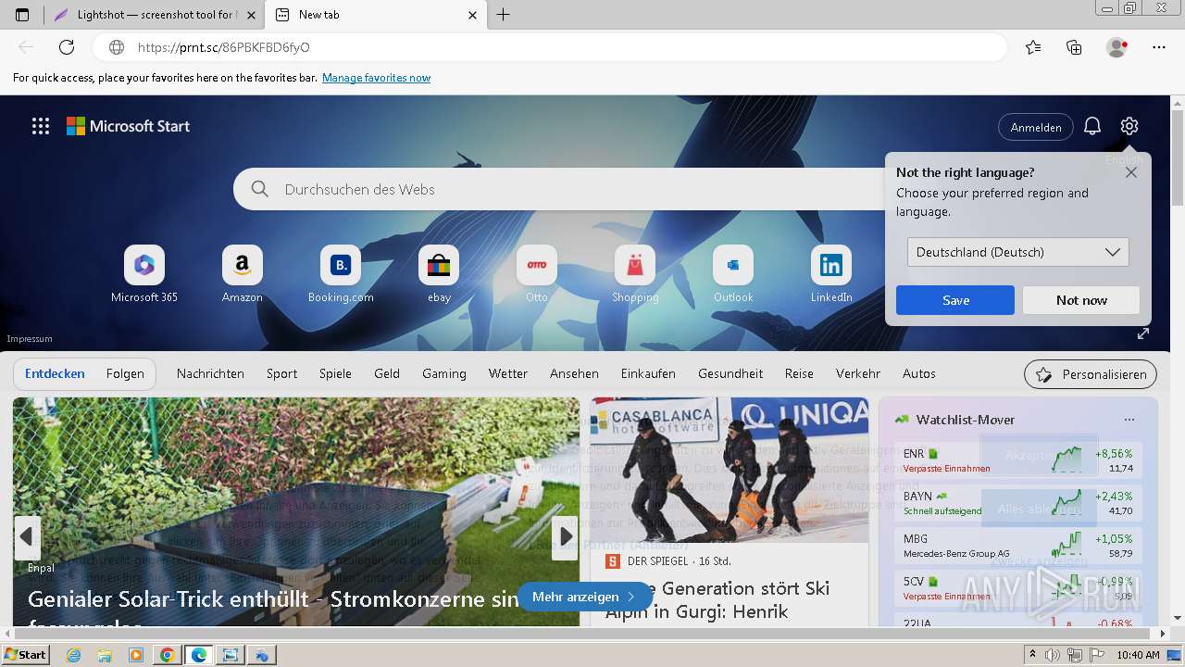Open the Geld category
The width and height of the screenshot is (1185, 667).
pyautogui.click(x=387, y=373)
